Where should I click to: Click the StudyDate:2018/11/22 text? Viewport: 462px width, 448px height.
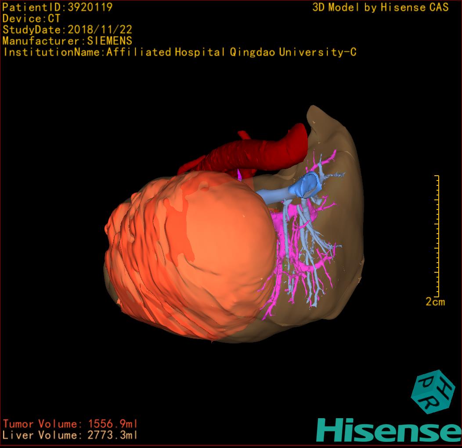click(67, 30)
